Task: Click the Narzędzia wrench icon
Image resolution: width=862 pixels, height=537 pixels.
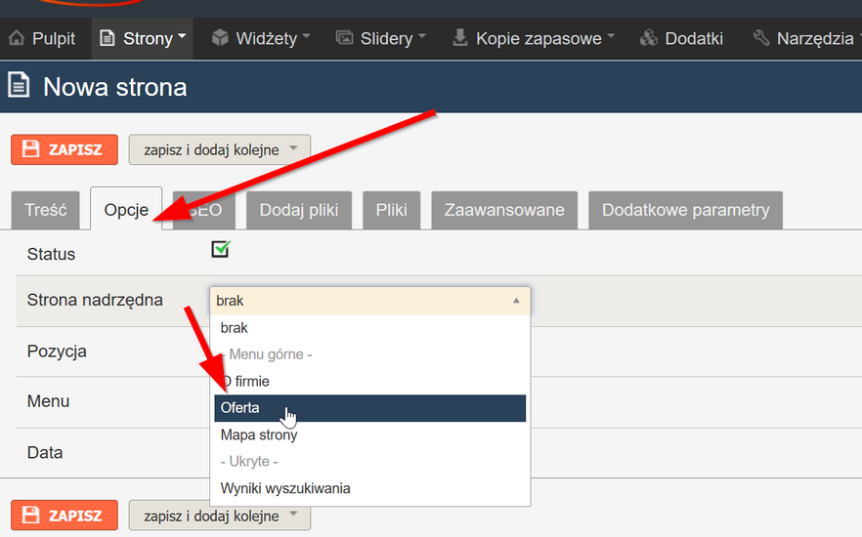Action: pyautogui.click(x=760, y=38)
